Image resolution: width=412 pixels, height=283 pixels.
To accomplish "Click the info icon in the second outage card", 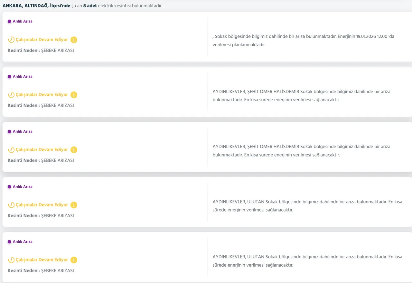I will pyautogui.click(x=74, y=95).
